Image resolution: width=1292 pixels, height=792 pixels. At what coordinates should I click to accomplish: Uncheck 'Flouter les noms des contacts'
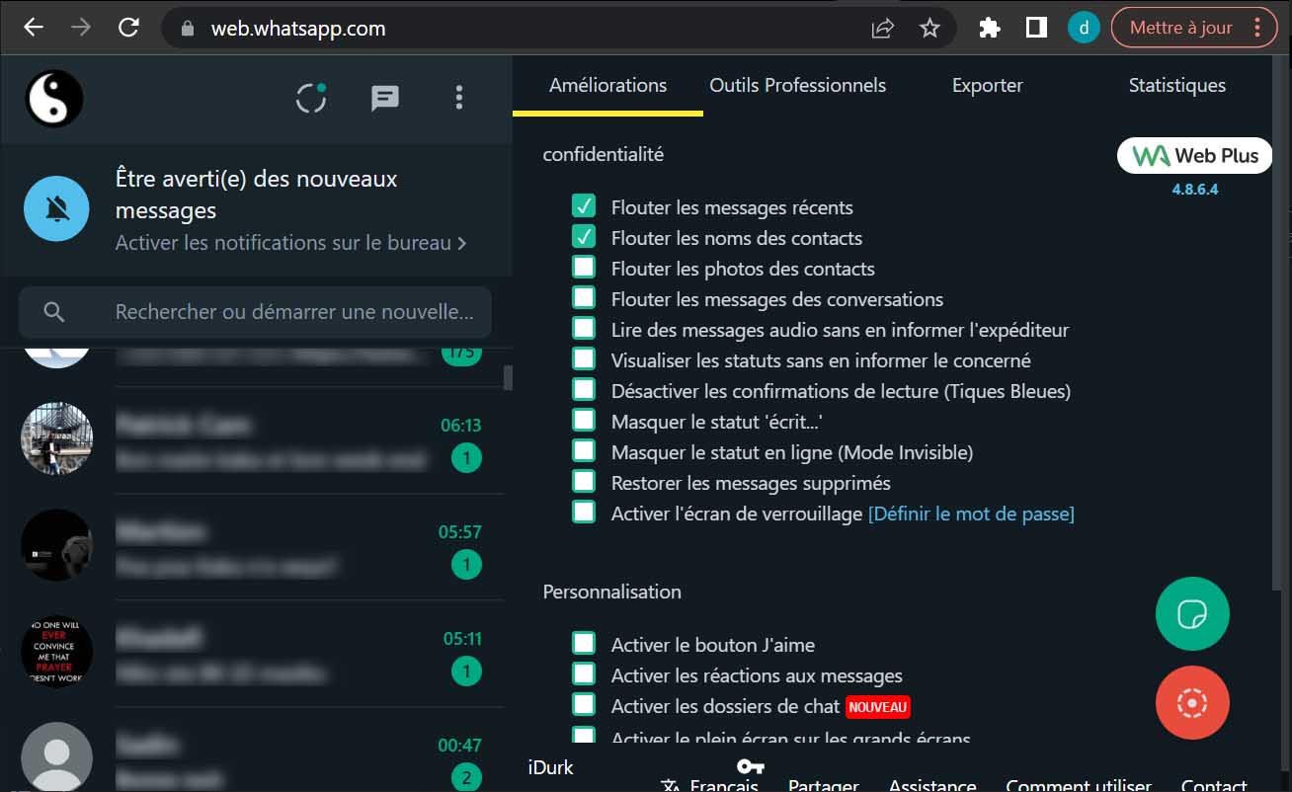point(584,236)
